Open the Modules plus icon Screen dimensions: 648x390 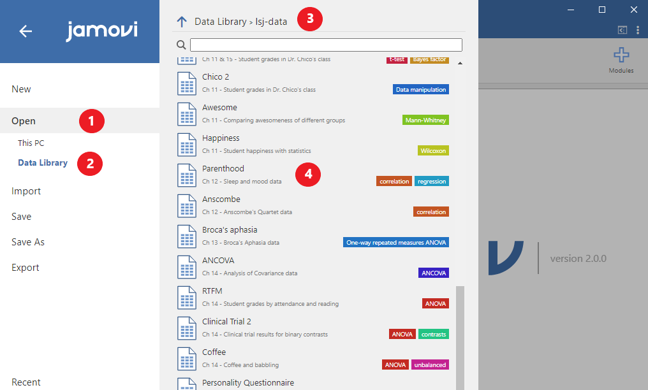click(621, 55)
